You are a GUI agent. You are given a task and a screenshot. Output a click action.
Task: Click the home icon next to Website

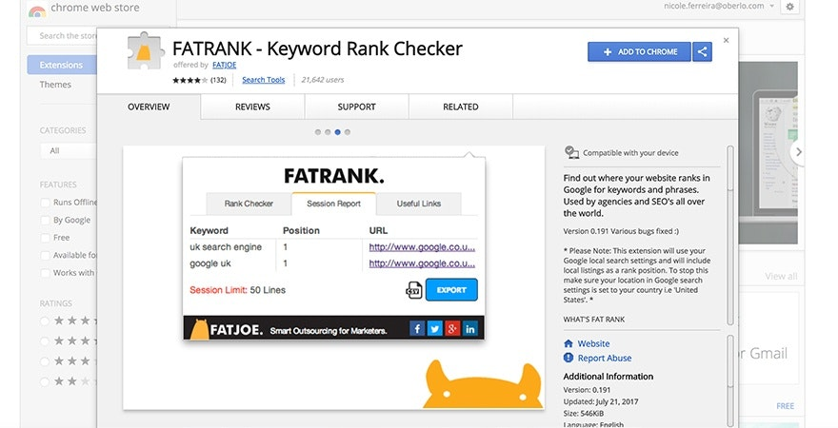click(x=569, y=343)
